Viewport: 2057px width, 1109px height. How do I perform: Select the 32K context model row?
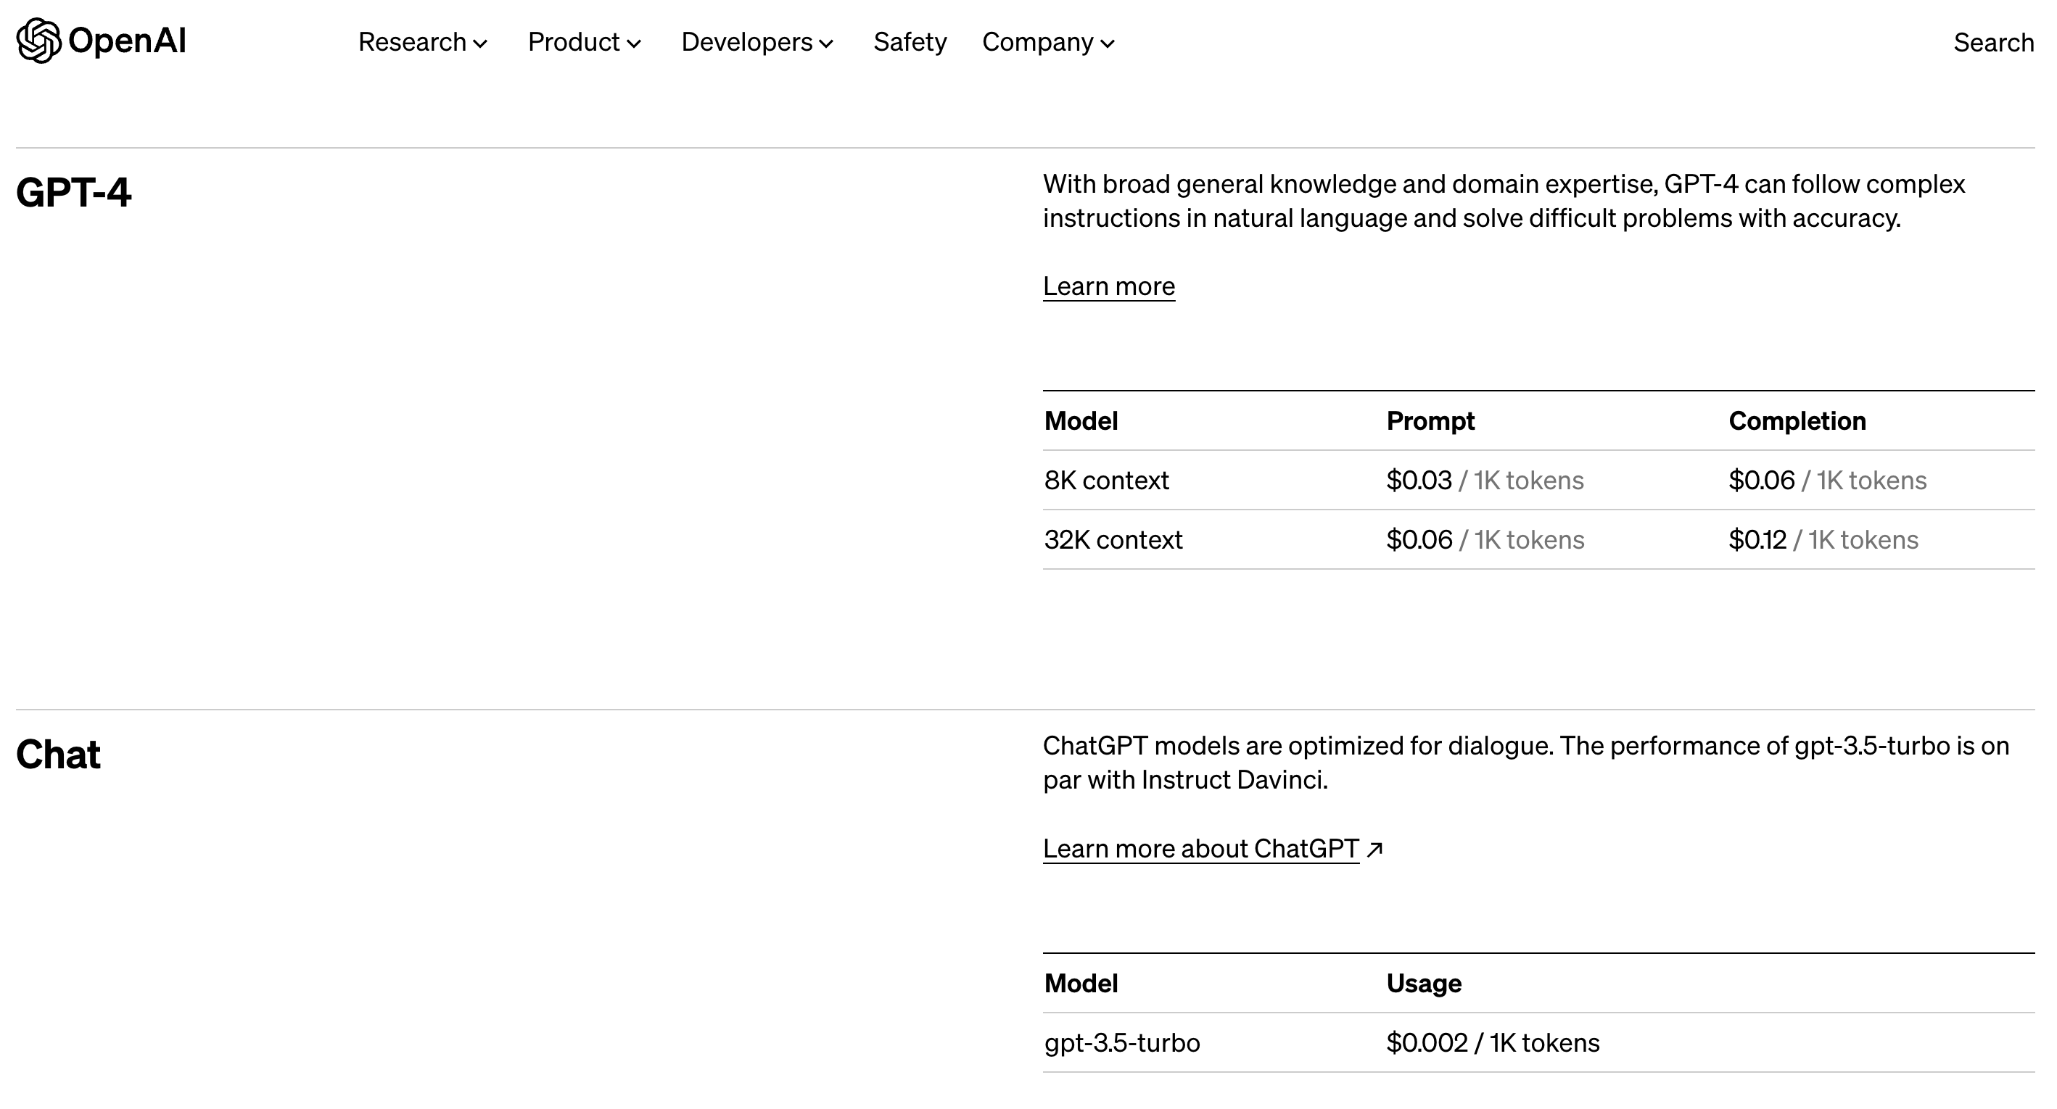[1113, 540]
